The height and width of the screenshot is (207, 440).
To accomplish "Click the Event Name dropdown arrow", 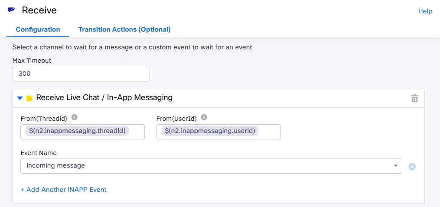I will coord(395,166).
